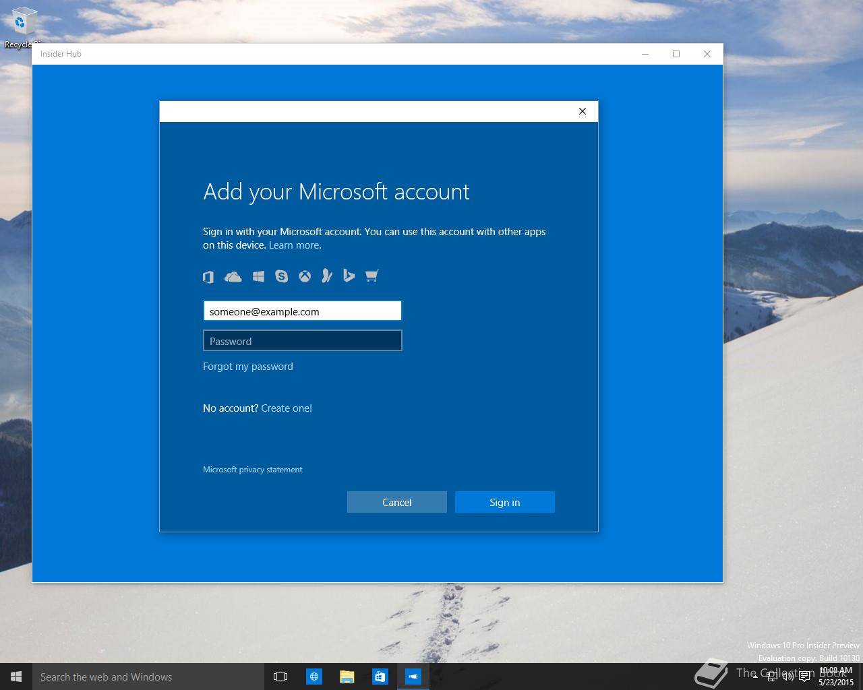
Task: Focus the someone@example.com email field
Action: pyautogui.click(x=302, y=311)
